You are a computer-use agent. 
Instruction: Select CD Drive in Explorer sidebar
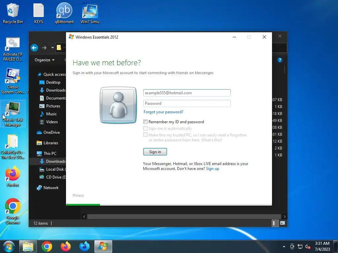tap(52, 177)
